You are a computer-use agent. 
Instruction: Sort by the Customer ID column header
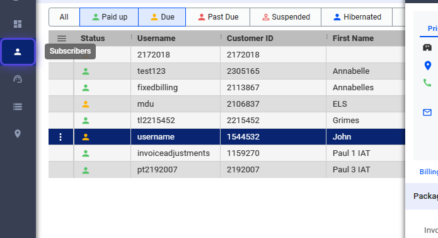(250, 39)
